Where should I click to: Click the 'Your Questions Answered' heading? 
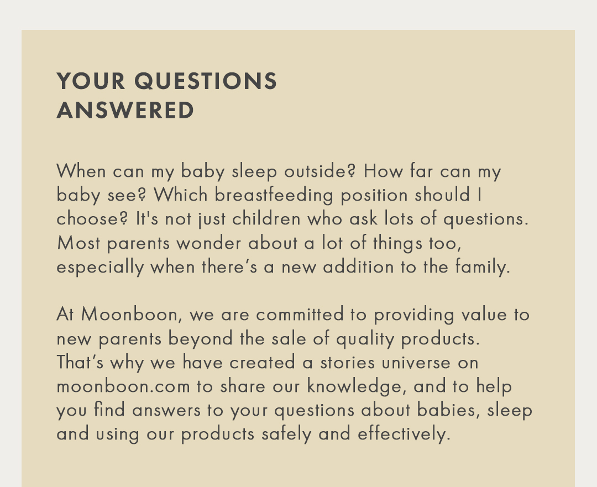point(167,96)
